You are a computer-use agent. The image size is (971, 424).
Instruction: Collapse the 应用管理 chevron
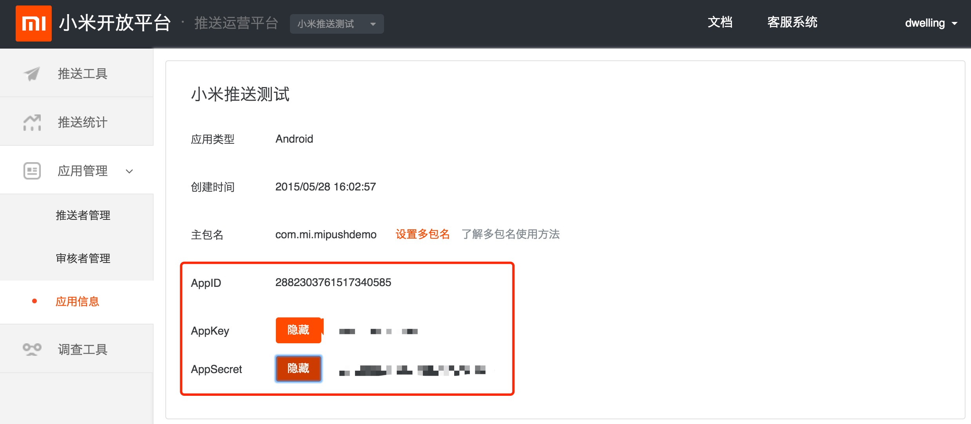(x=129, y=171)
